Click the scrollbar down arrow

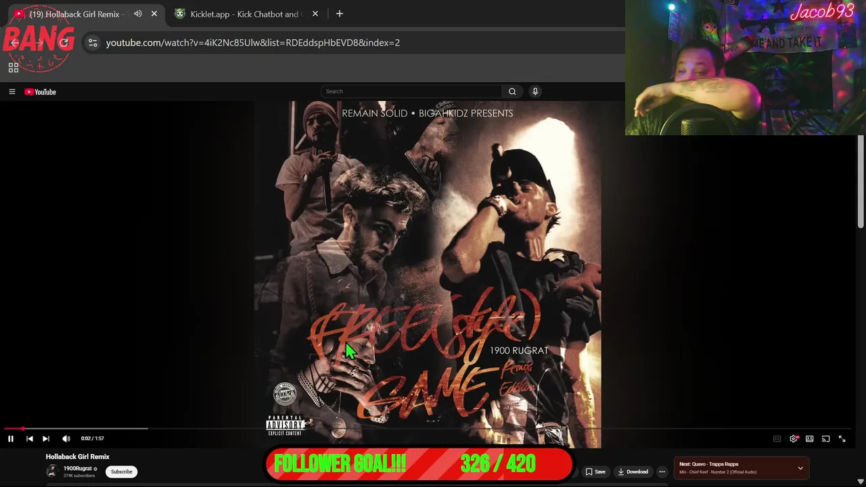click(x=861, y=482)
